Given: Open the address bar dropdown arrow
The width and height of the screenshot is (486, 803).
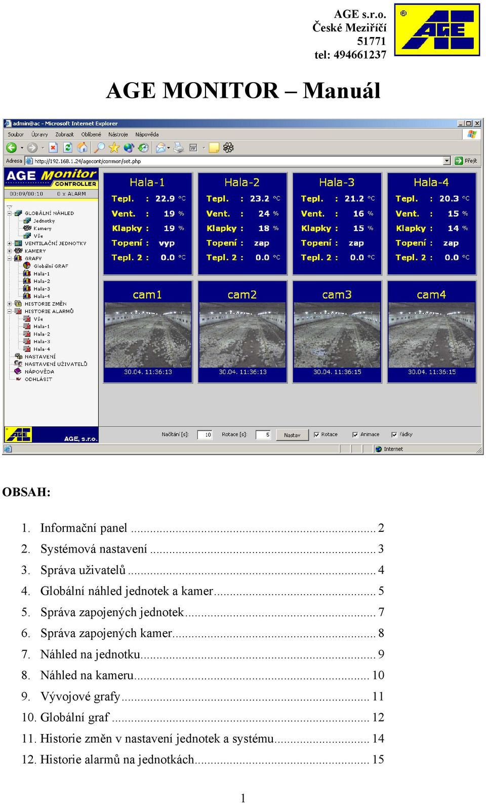Looking at the screenshot, I should click(447, 161).
